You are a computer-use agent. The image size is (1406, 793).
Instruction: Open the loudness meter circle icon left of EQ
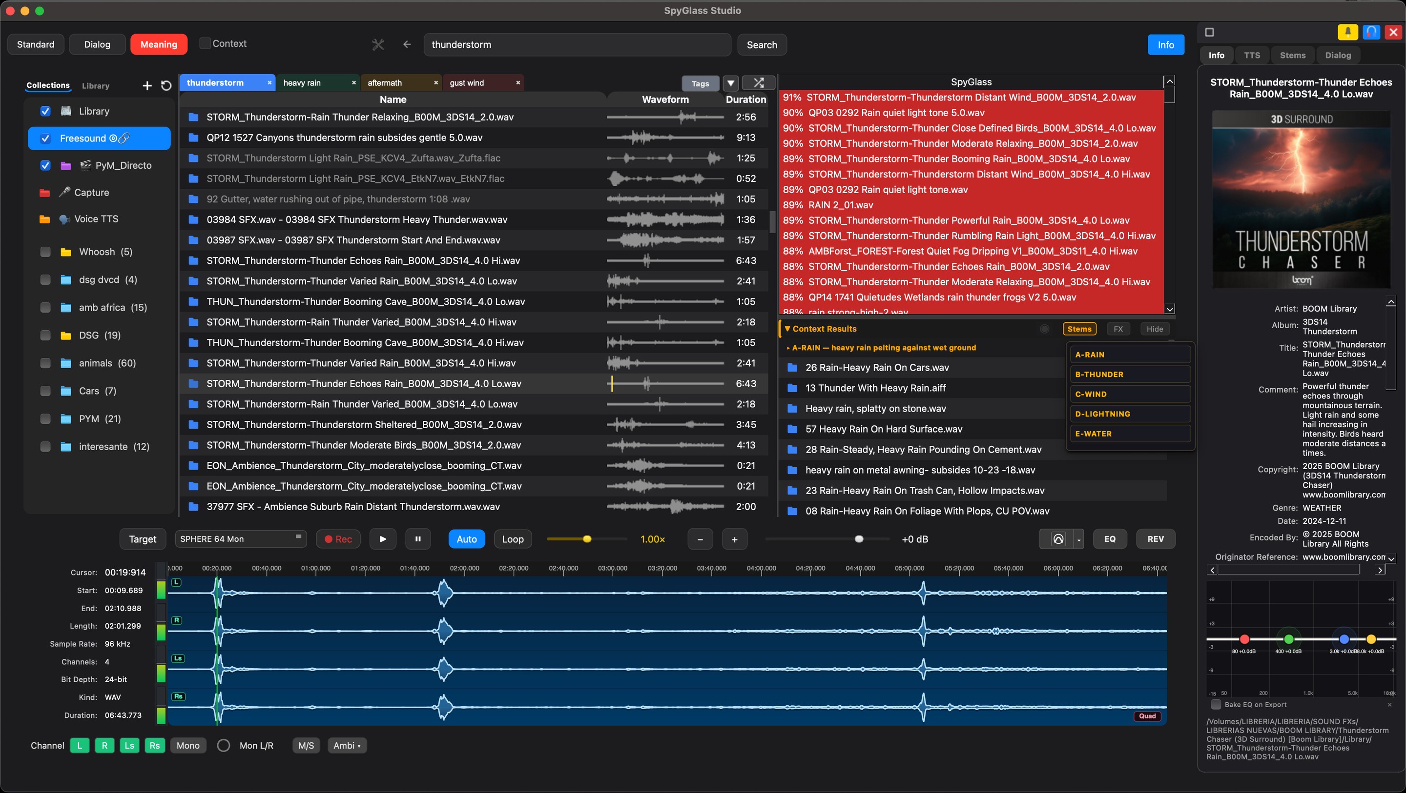coord(1058,539)
